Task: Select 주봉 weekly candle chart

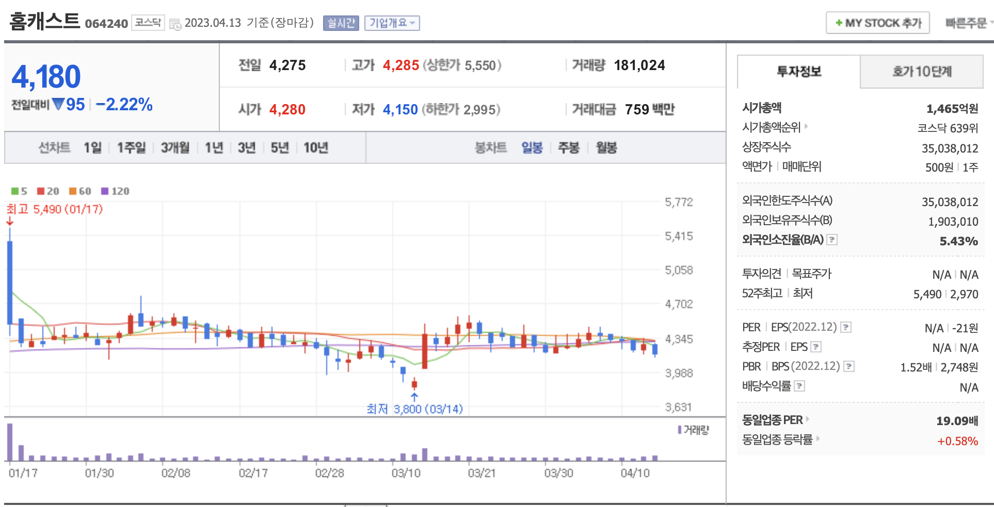Action: click(569, 148)
